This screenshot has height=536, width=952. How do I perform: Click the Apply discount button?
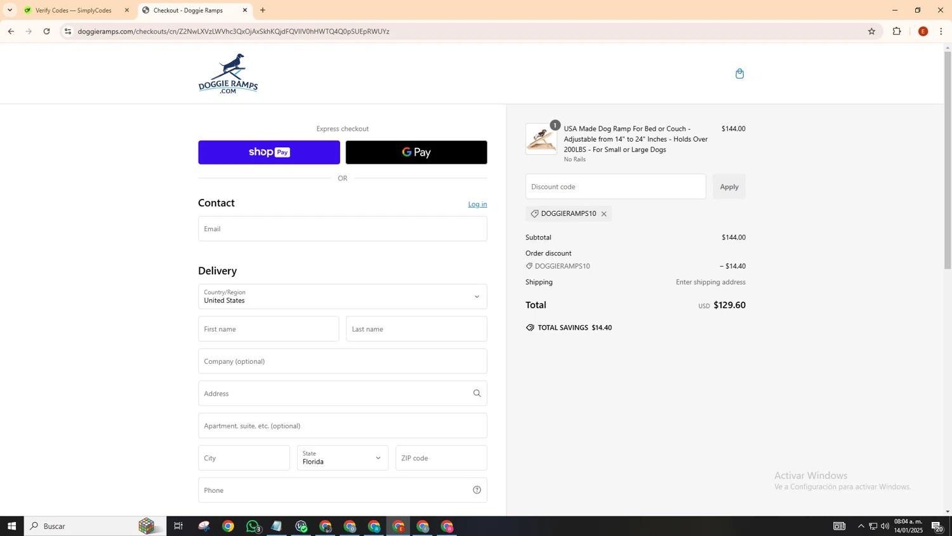click(x=729, y=187)
